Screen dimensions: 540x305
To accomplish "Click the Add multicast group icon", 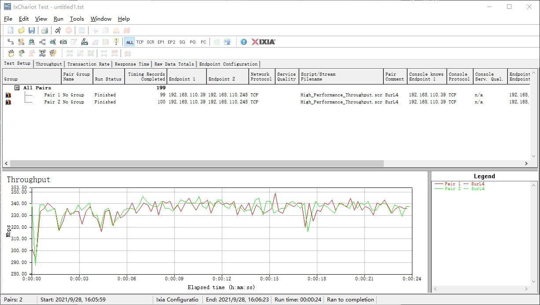I will [42, 42].
